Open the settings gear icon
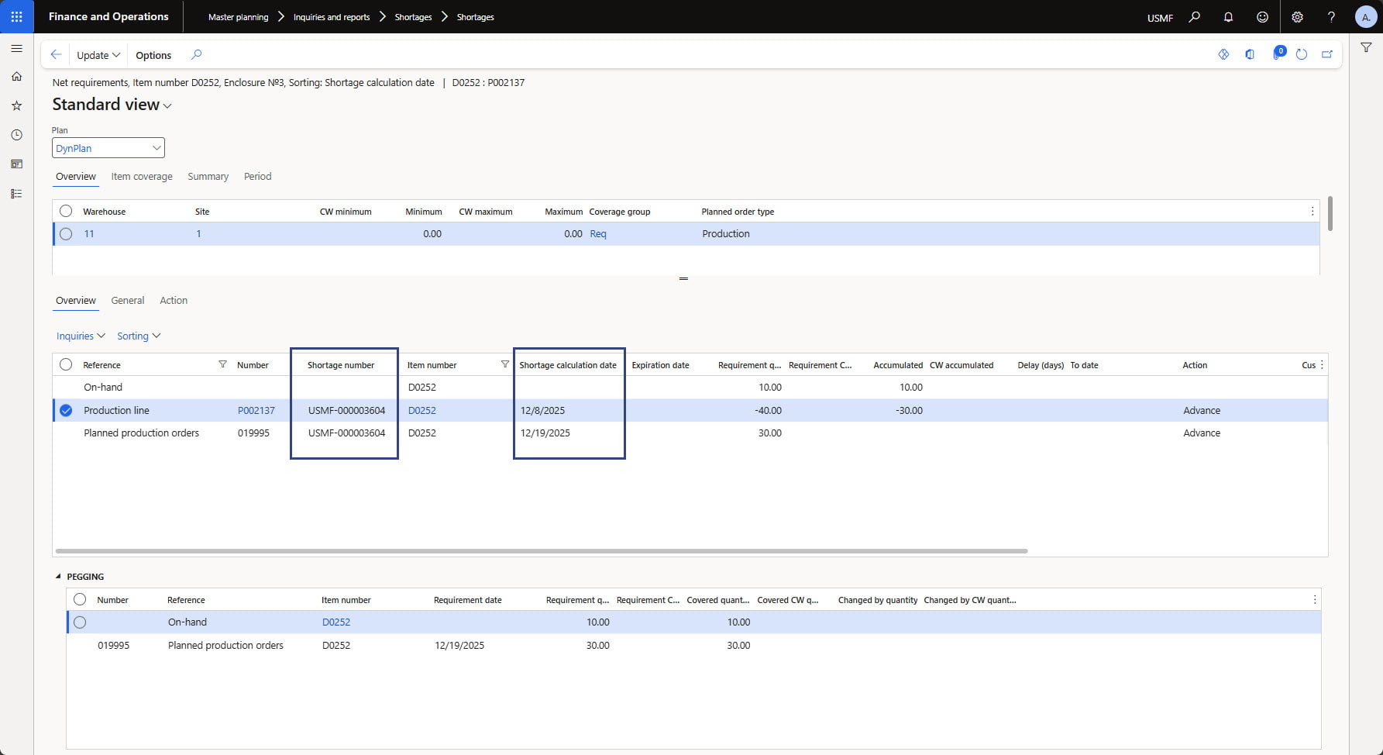This screenshot has height=755, width=1383. [1297, 17]
